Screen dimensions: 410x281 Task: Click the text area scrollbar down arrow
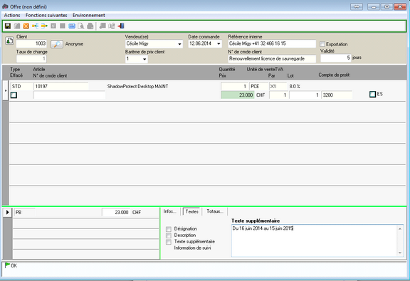(x=400, y=253)
